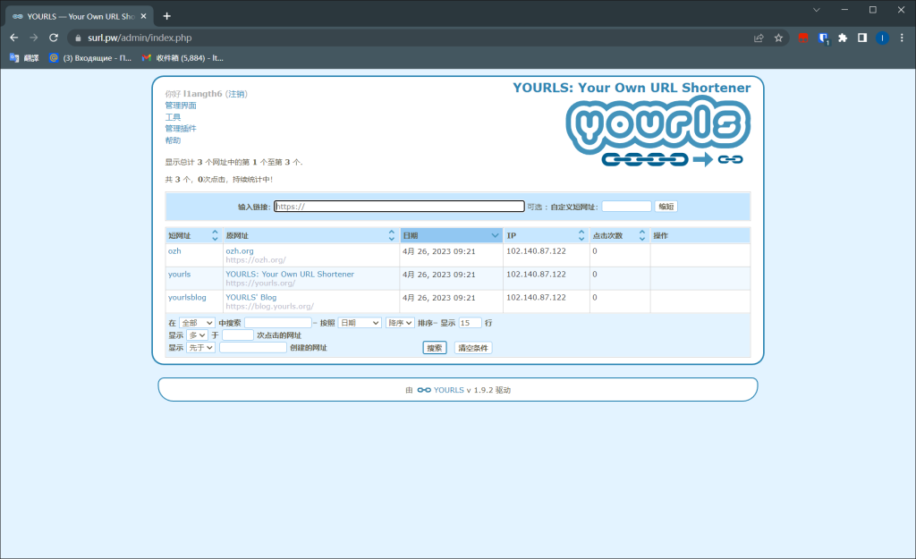The width and height of the screenshot is (916, 559).
Task: Expand the 先于 date filter dropdown
Action: [200, 348]
